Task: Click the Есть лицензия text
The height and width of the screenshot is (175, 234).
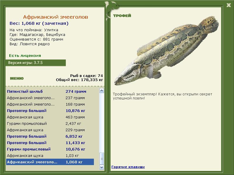Action: click(25, 55)
